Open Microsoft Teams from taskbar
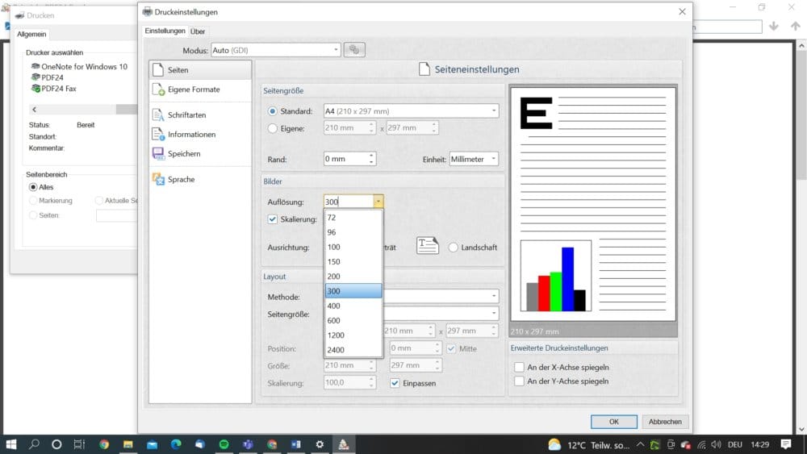 [x=248, y=444]
